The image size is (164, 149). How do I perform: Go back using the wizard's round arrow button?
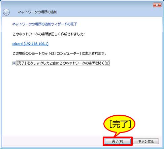6,12
